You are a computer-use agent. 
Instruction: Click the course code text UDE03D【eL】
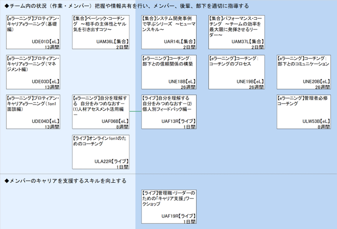coord(45,82)
